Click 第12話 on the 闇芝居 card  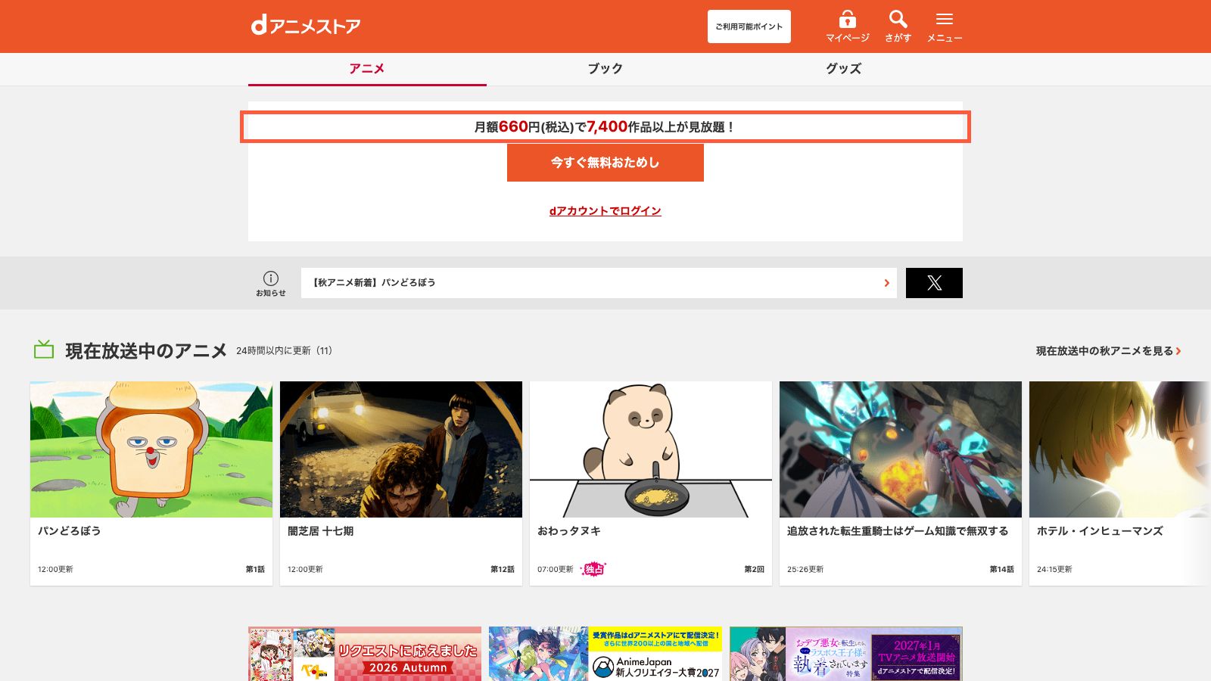pos(503,569)
